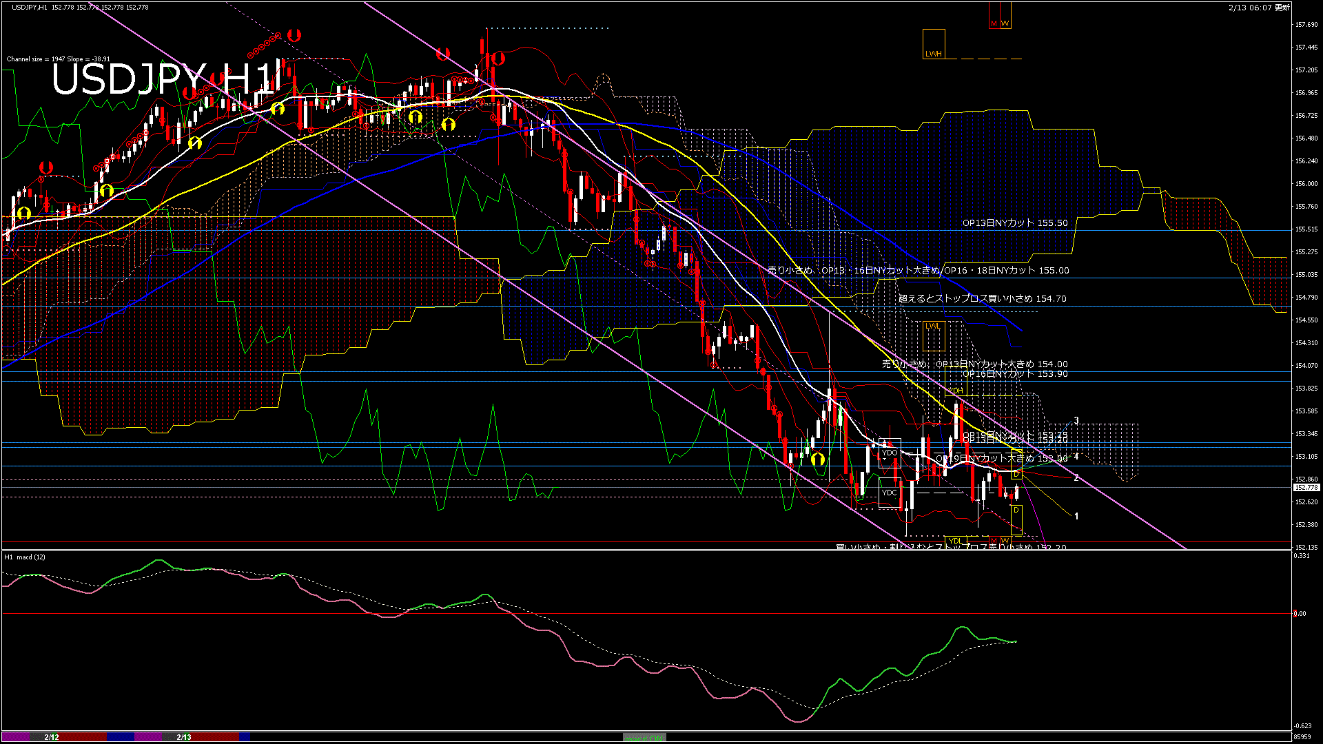Image resolution: width=1323 pixels, height=744 pixels.
Task: Click the H1 macd (12) indicator label
Action: coord(25,557)
